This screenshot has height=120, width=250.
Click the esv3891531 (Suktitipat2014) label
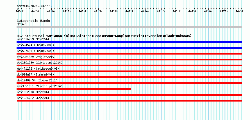coord(40,86)
